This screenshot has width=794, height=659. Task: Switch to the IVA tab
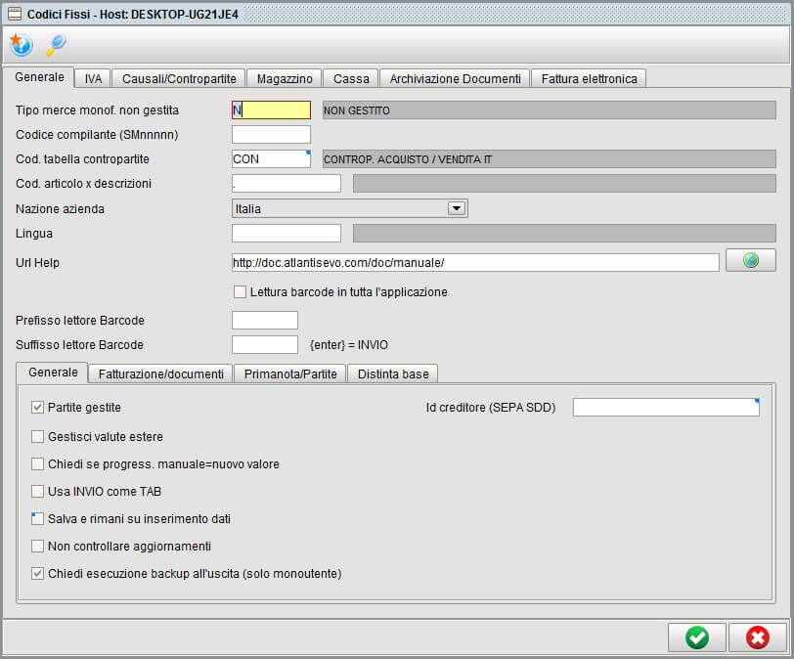pyautogui.click(x=92, y=77)
